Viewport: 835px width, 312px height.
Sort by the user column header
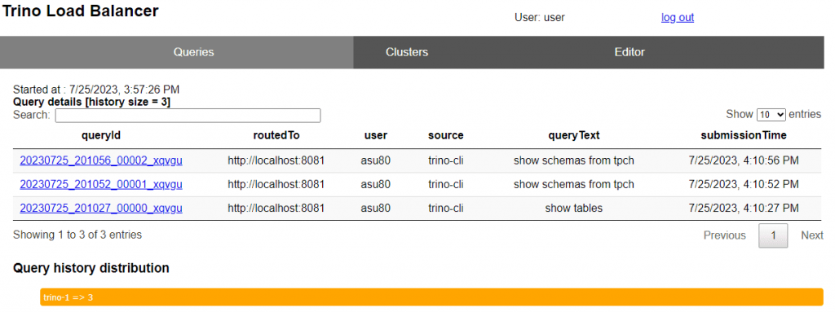375,135
